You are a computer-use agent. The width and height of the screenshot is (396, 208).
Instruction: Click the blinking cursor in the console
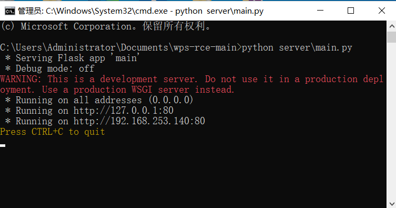(x=3, y=145)
